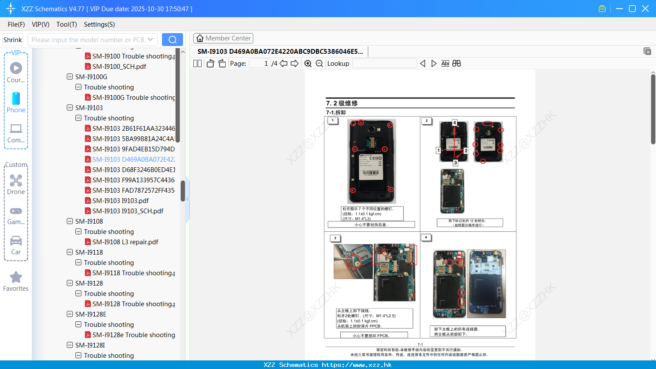Zoom out of the PDF
This screenshot has height=369, width=656.
tap(319, 63)
